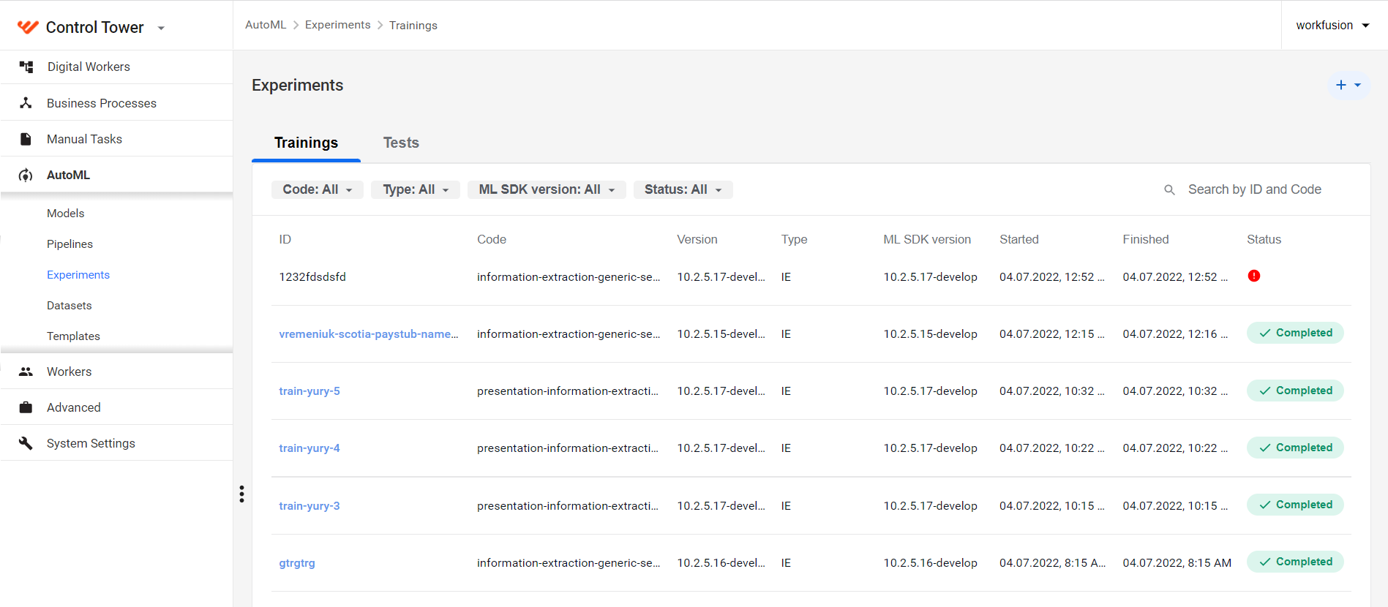
Task: Open the train-yury-4 training link
Action: point(310,448)
